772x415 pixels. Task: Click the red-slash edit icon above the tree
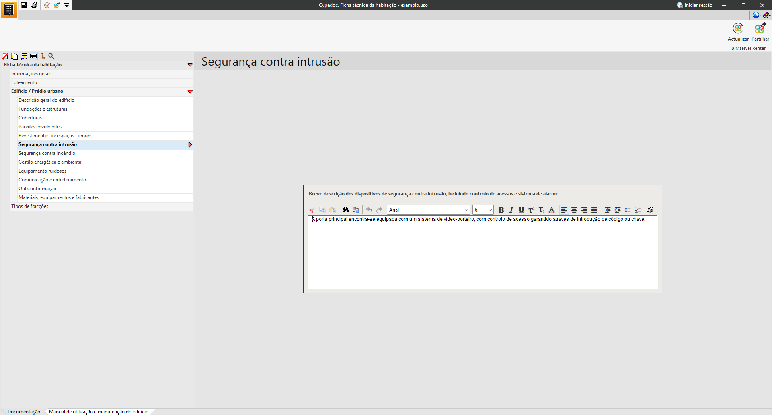click(5, 56)
